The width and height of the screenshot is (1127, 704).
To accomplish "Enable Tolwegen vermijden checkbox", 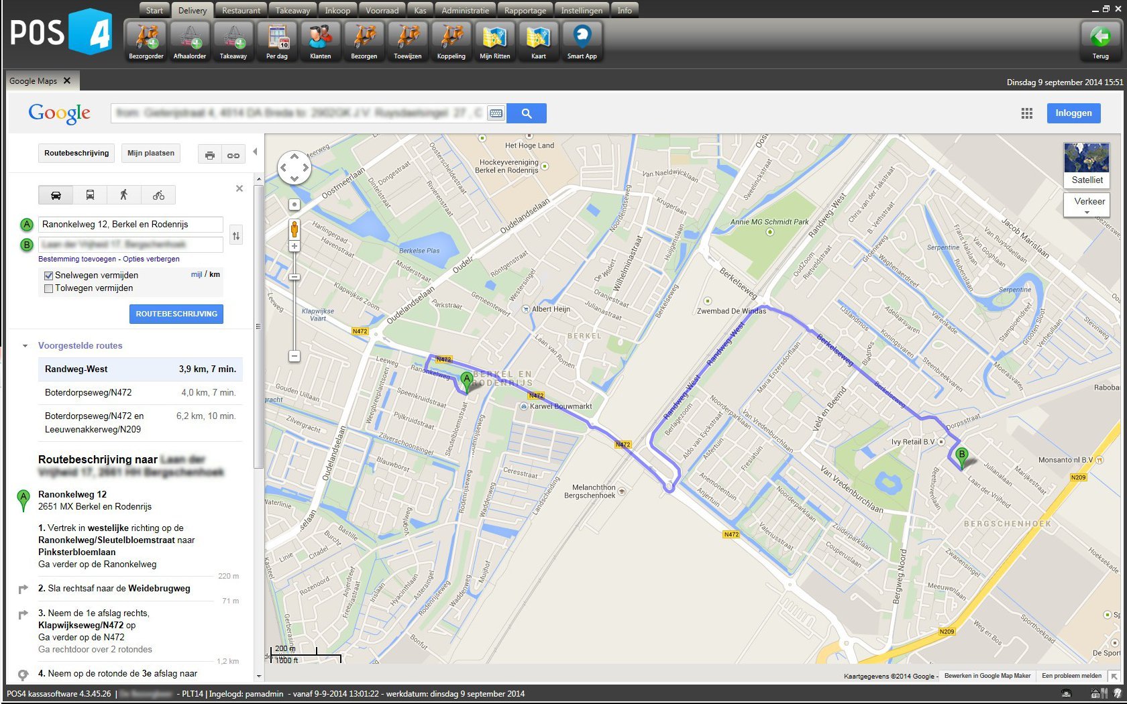I will click(x=48, y=288).
